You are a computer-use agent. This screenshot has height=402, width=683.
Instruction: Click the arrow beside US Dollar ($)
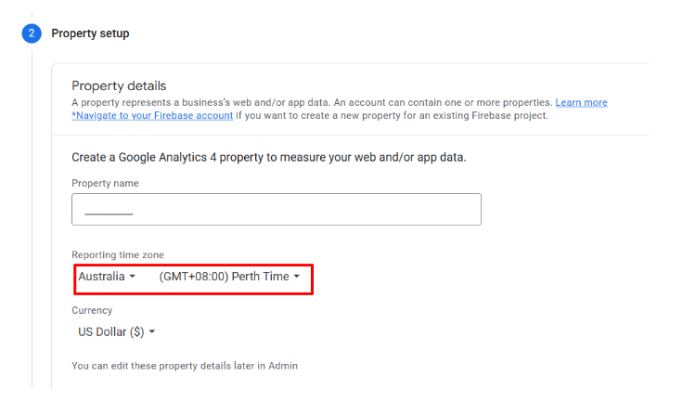[152, 331]
